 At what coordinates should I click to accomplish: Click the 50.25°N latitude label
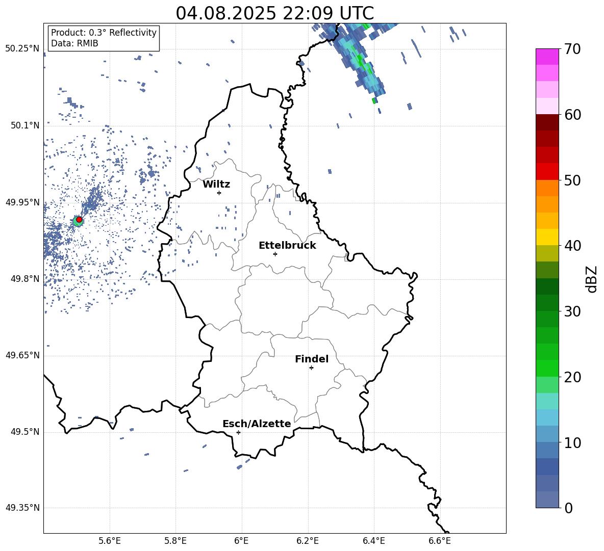(22, 49)
